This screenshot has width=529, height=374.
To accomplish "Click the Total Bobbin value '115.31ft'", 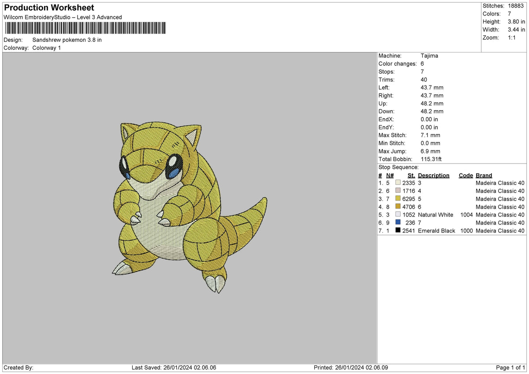I will click(431, 159).
